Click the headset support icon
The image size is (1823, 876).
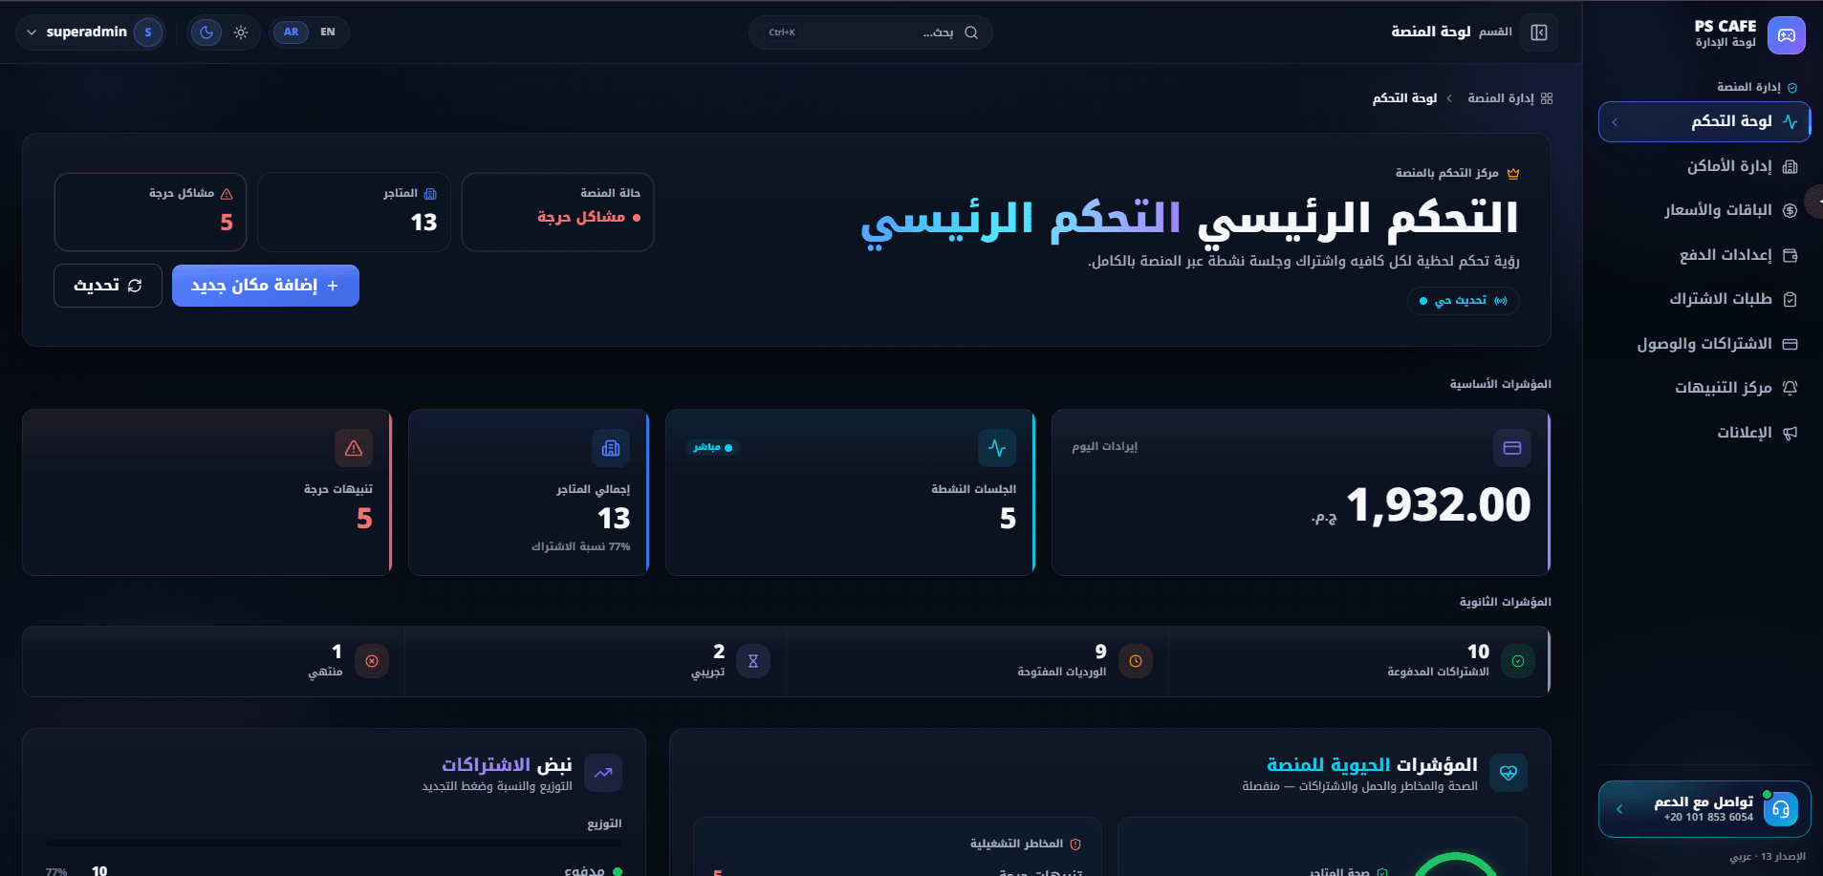click(1781, 809)
